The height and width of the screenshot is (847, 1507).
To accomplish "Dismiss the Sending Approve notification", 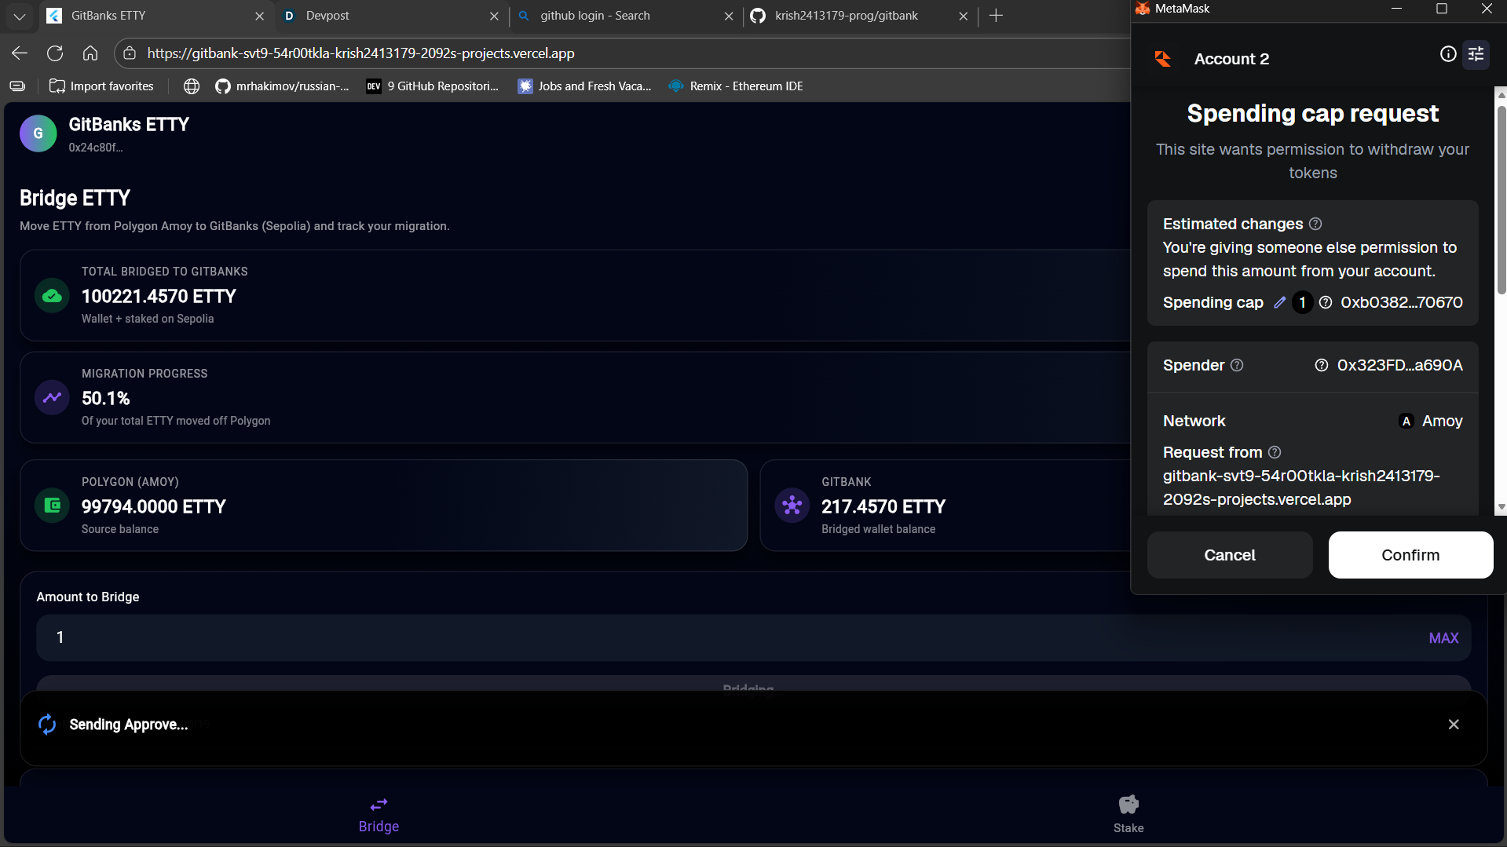I will 1454,725.
